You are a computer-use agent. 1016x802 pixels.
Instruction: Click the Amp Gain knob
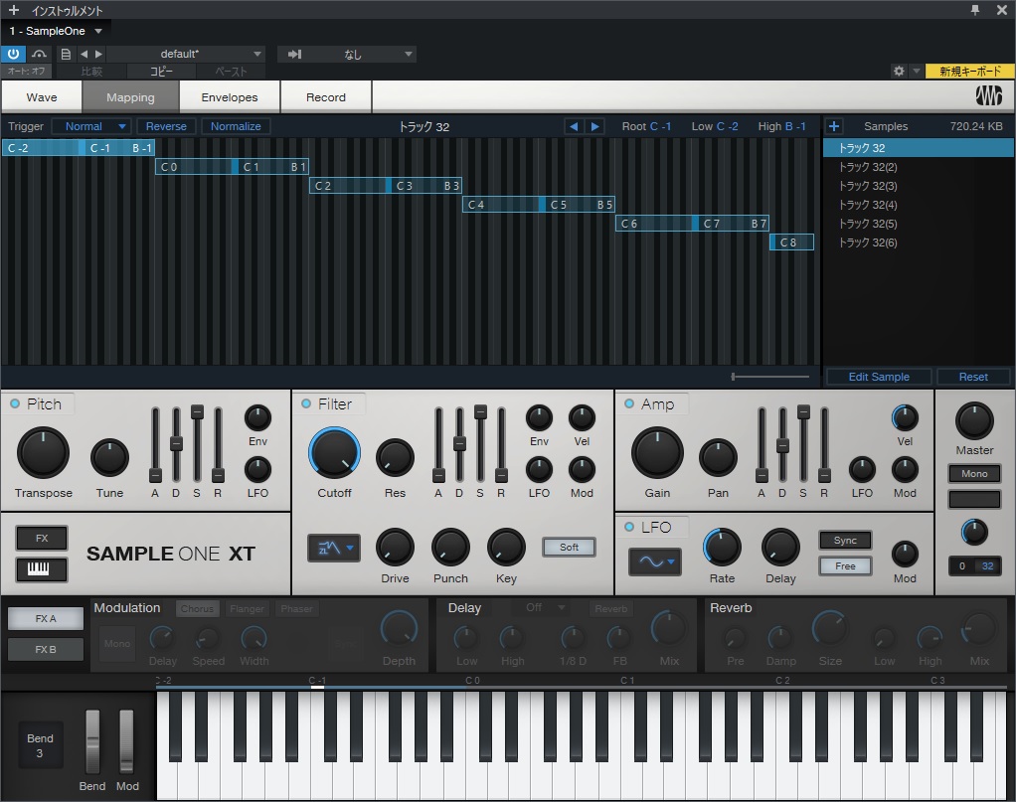pos(657,453)
